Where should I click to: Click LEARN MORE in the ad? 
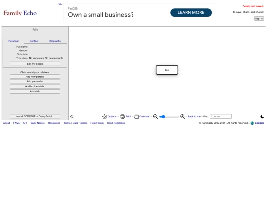(x=191, y=12)
